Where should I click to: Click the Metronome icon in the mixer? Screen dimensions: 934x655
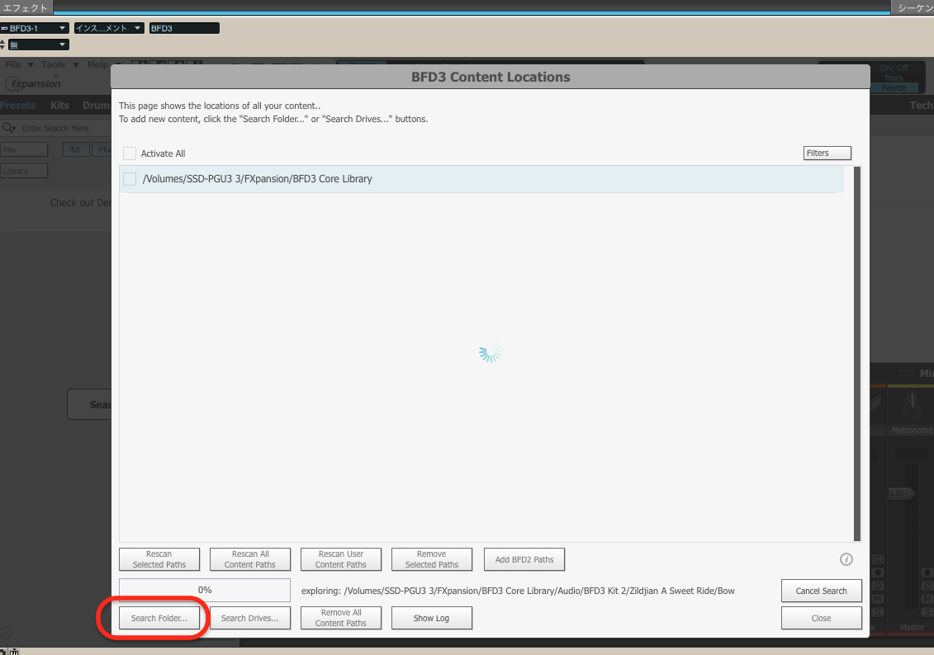(x=912, y=404)
